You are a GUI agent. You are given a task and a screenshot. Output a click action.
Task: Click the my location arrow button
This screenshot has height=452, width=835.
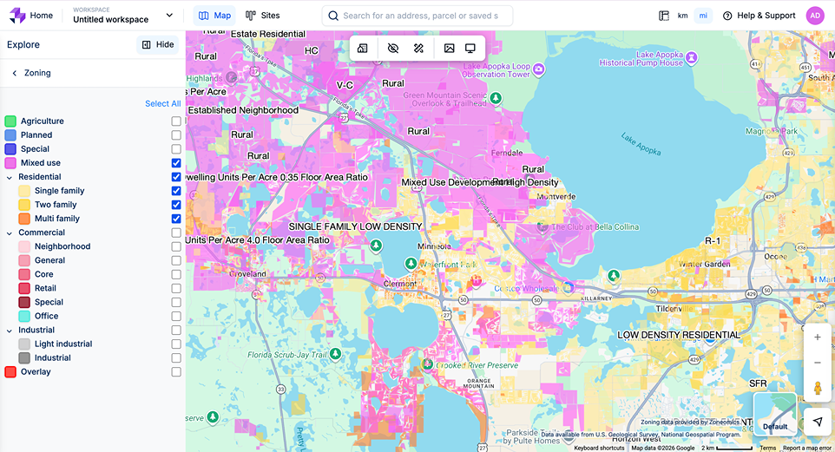817,422
